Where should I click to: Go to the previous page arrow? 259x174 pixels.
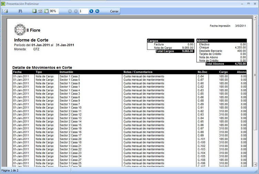(75, 11)
